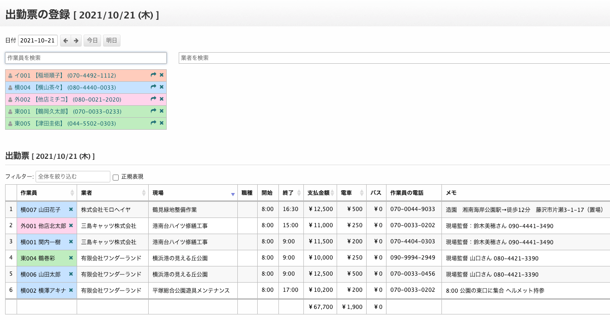Click the ¥67,700 payment total
Image resolution: width=610 pixels, height=320 pixels.
[x=320, y=307]
